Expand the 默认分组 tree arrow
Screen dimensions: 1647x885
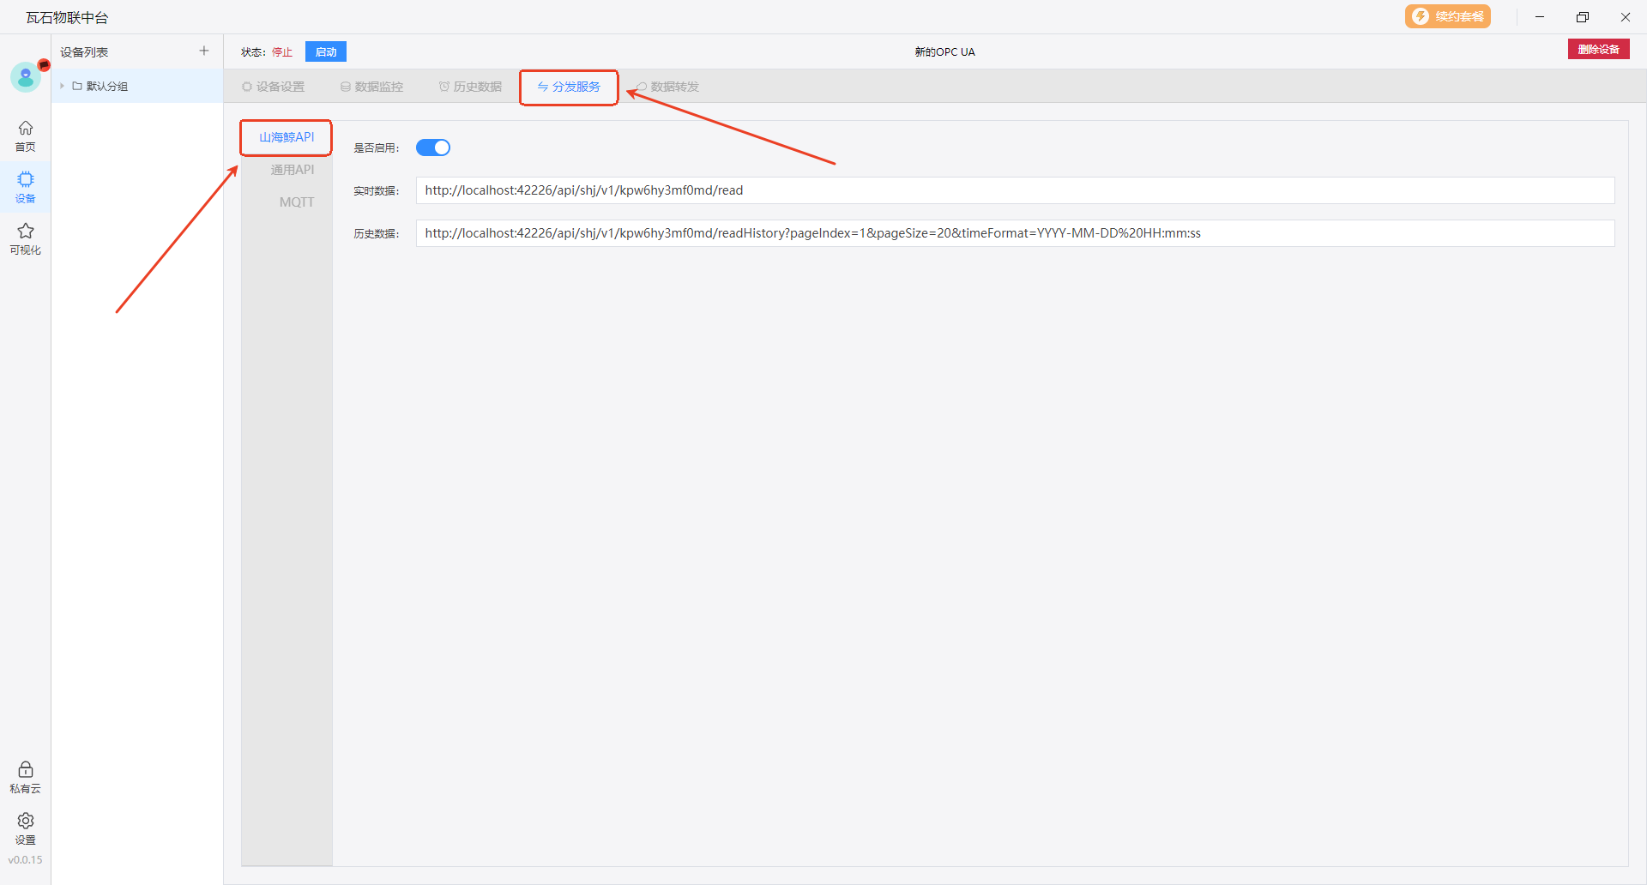[63, 87]
